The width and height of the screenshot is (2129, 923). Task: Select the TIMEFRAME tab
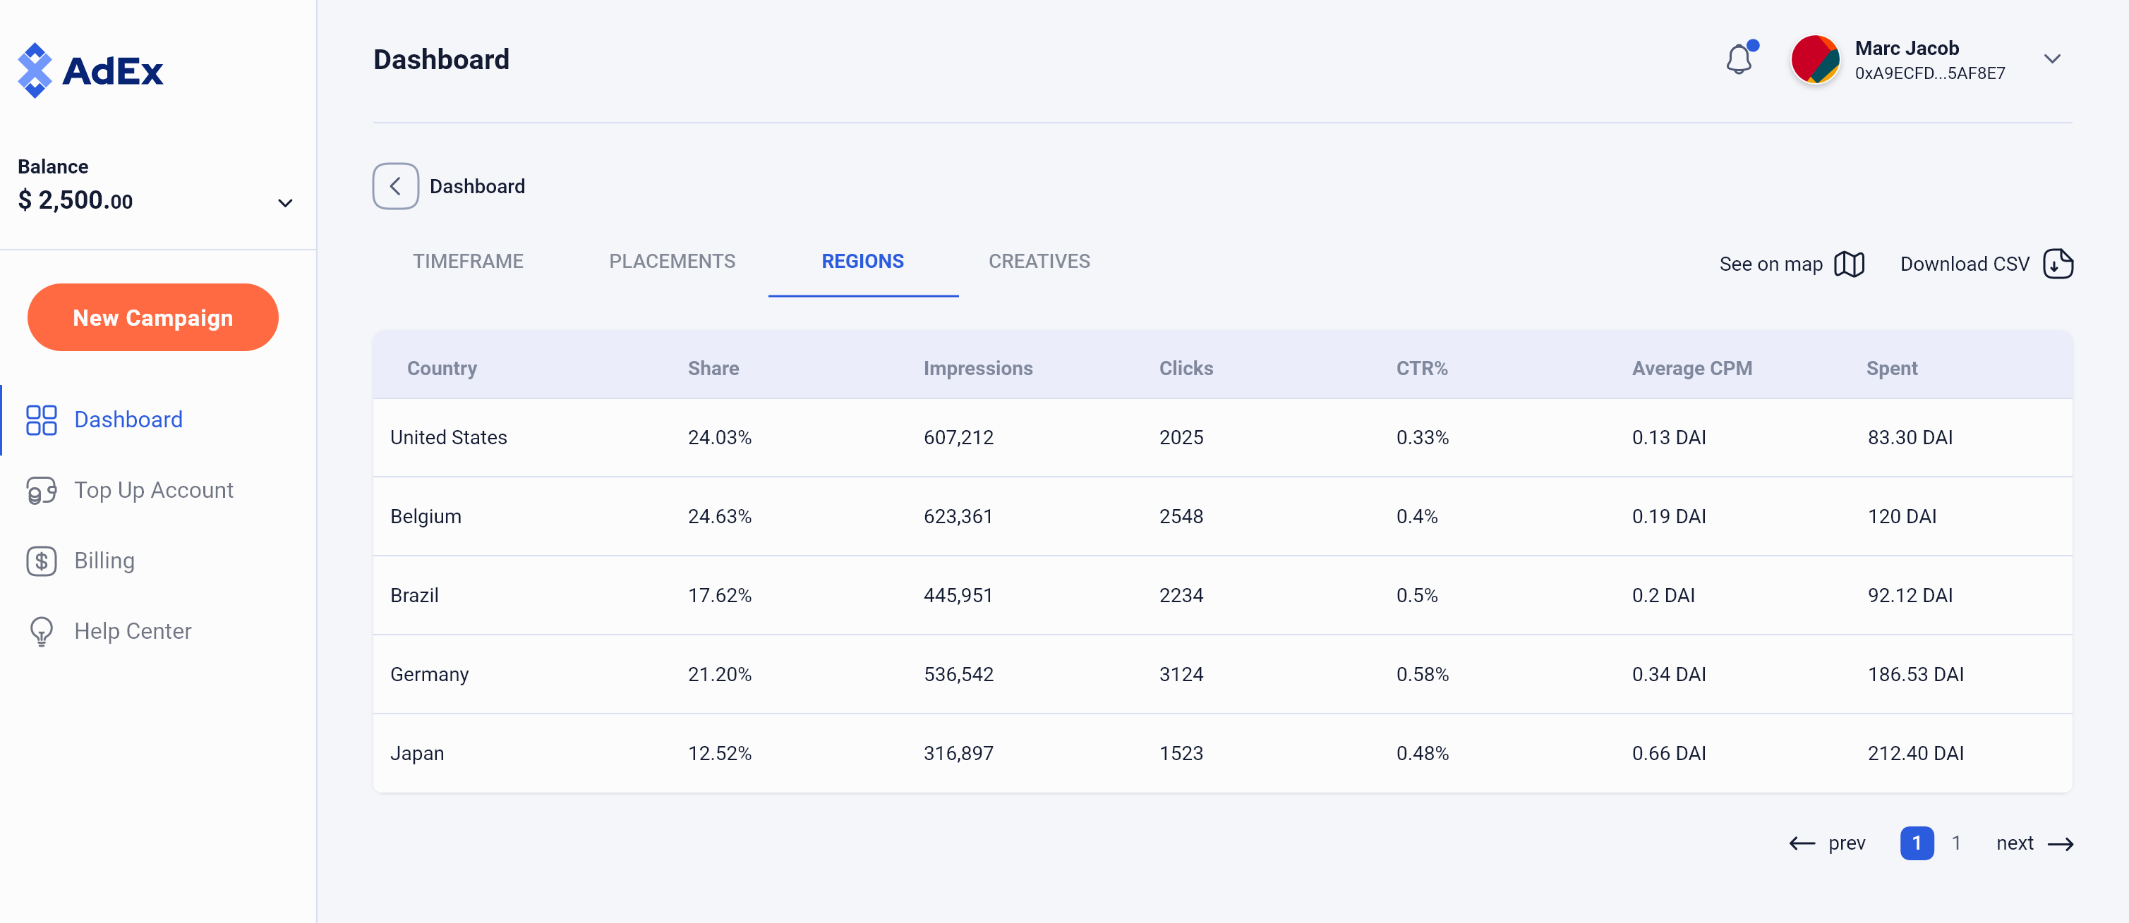(x=469, y=261)
